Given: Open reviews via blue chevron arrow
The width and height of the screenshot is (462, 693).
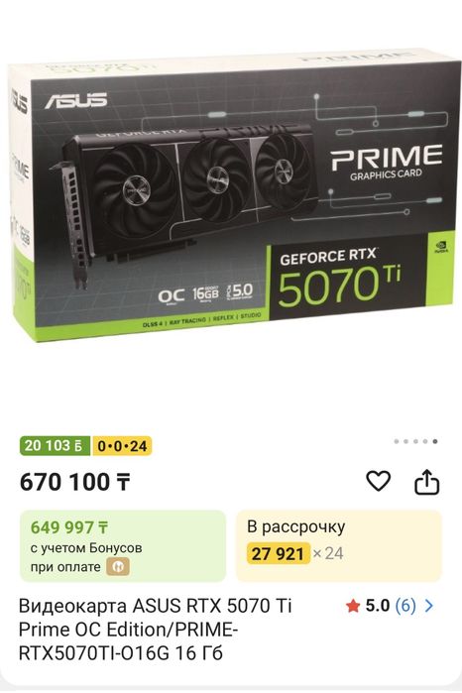Looking at the screenshot, I should [x=428, y=606].
